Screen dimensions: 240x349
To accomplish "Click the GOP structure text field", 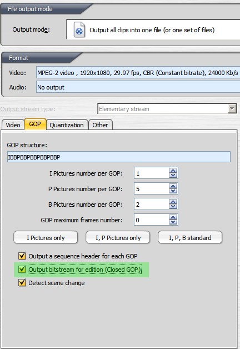I will pos(119,157).
